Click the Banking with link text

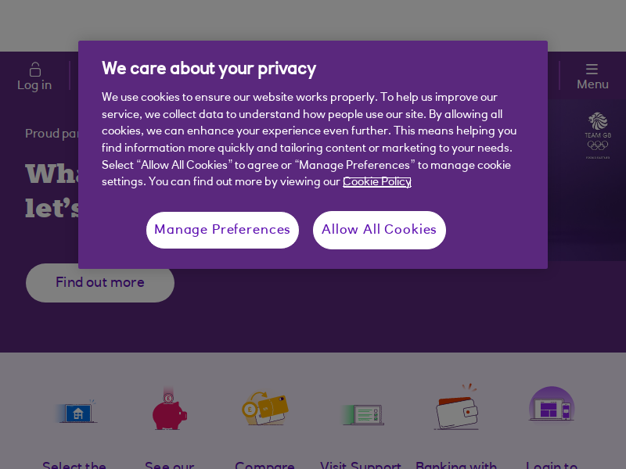click(456, 465)
